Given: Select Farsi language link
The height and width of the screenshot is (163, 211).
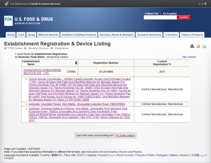Looking at the screenshot, I should click(204, 155).
